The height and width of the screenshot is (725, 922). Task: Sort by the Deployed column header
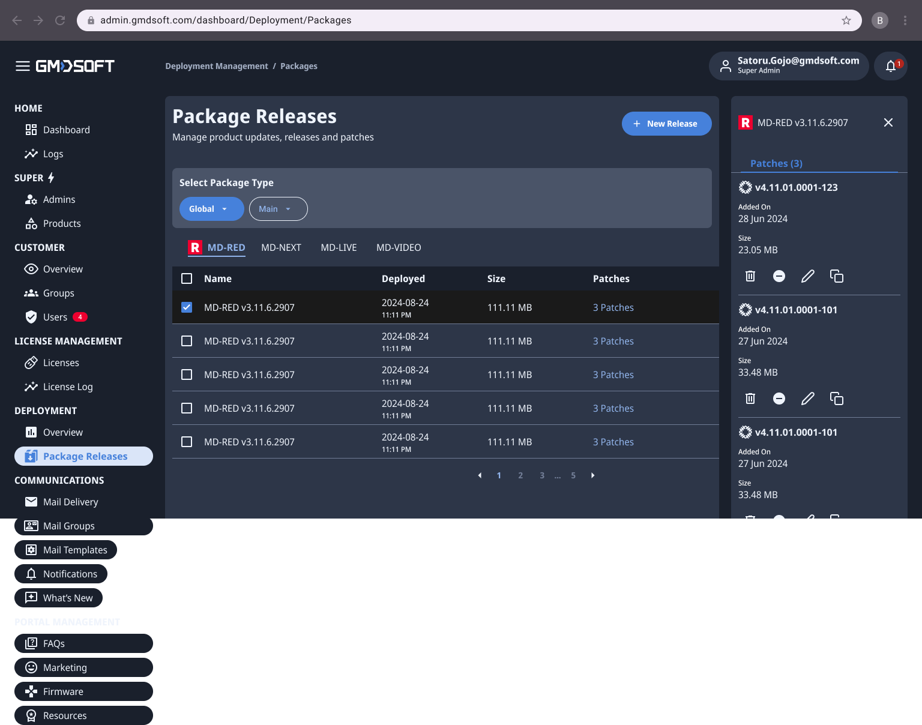tap(403, 278)
